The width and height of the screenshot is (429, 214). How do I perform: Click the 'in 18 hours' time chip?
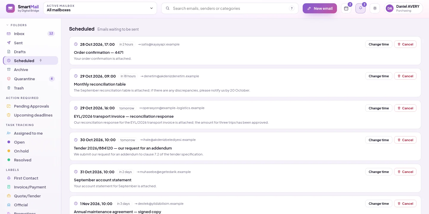click(x=128, y=76)
